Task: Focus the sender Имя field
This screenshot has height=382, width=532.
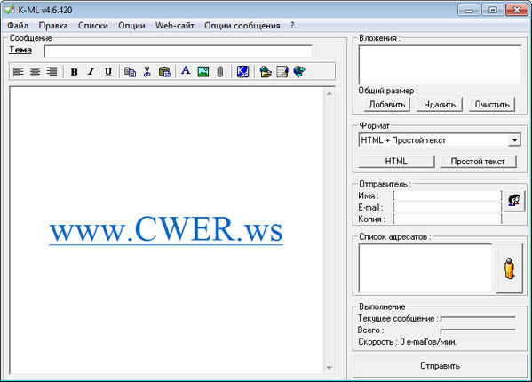Action: [448, 195]
